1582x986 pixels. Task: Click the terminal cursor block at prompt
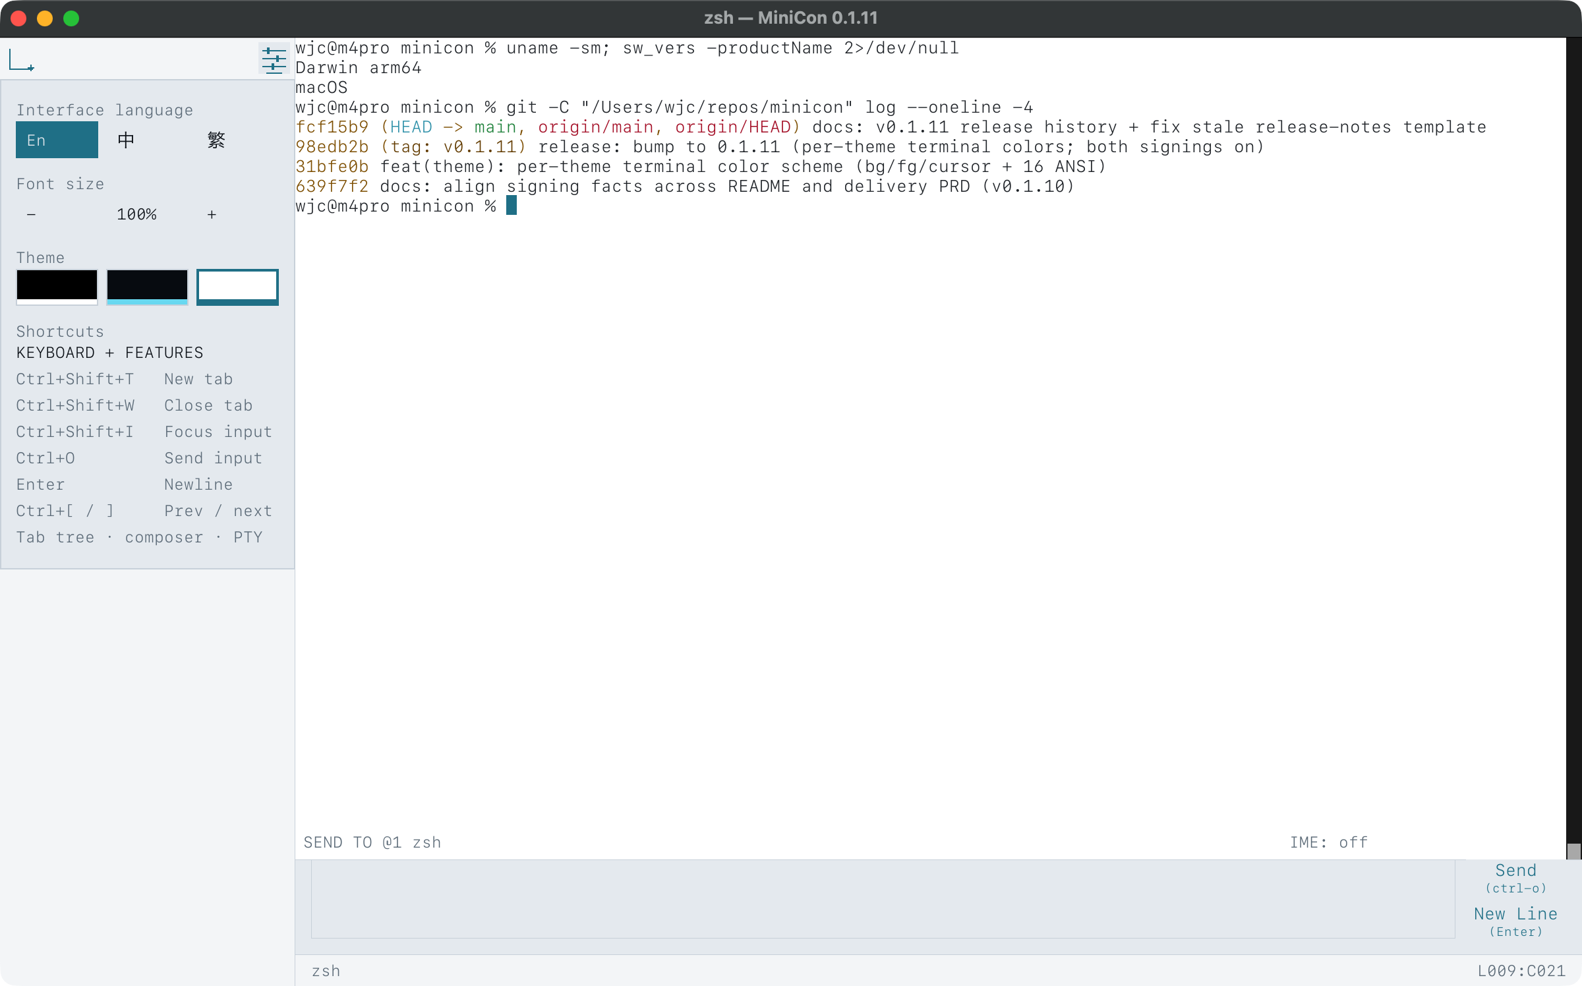coord(512,206)
